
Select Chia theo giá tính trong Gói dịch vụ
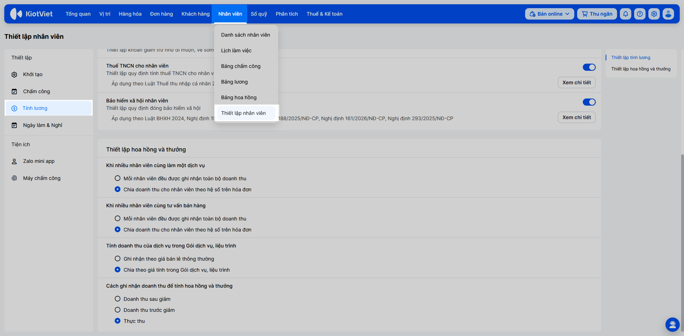point(118,270)
